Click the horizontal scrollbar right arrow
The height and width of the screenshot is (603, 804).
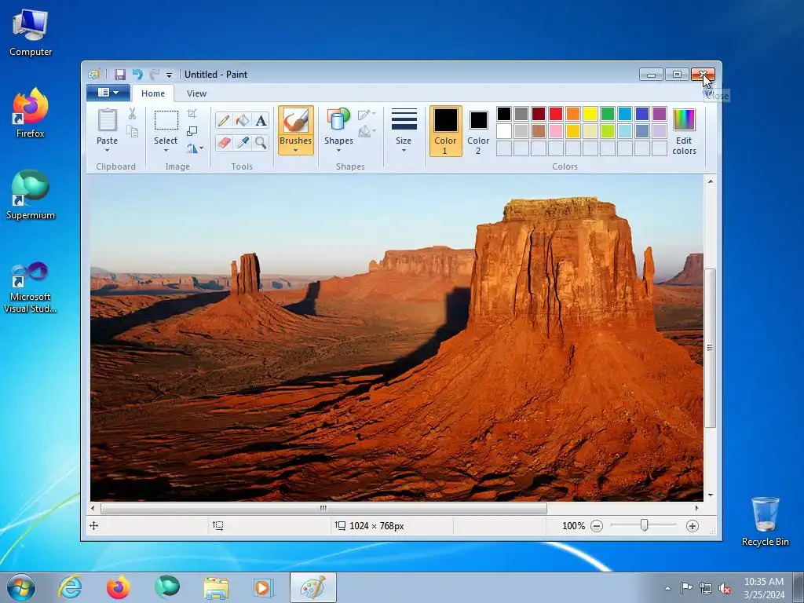tap(696, 508)
